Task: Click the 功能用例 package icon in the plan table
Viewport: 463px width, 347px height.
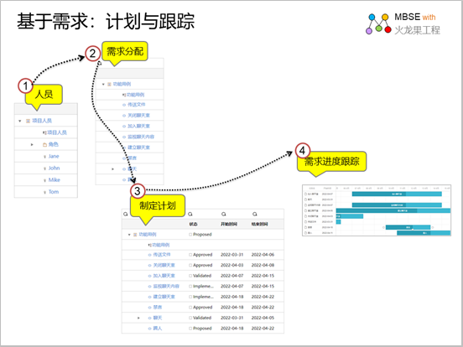Action: (135, 235)
